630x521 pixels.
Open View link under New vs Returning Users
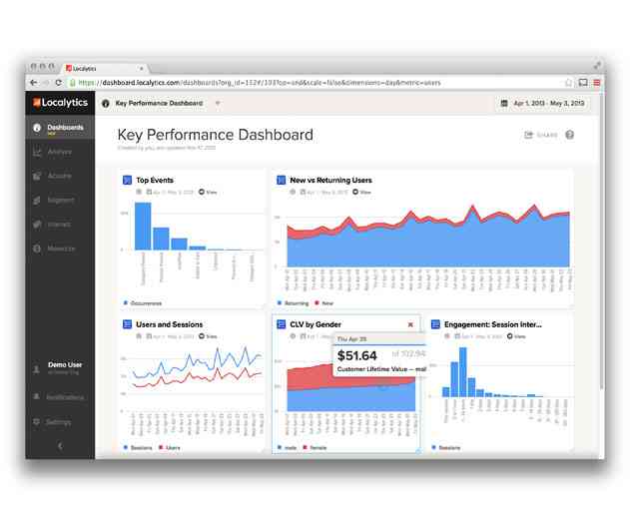pos(362,192)
